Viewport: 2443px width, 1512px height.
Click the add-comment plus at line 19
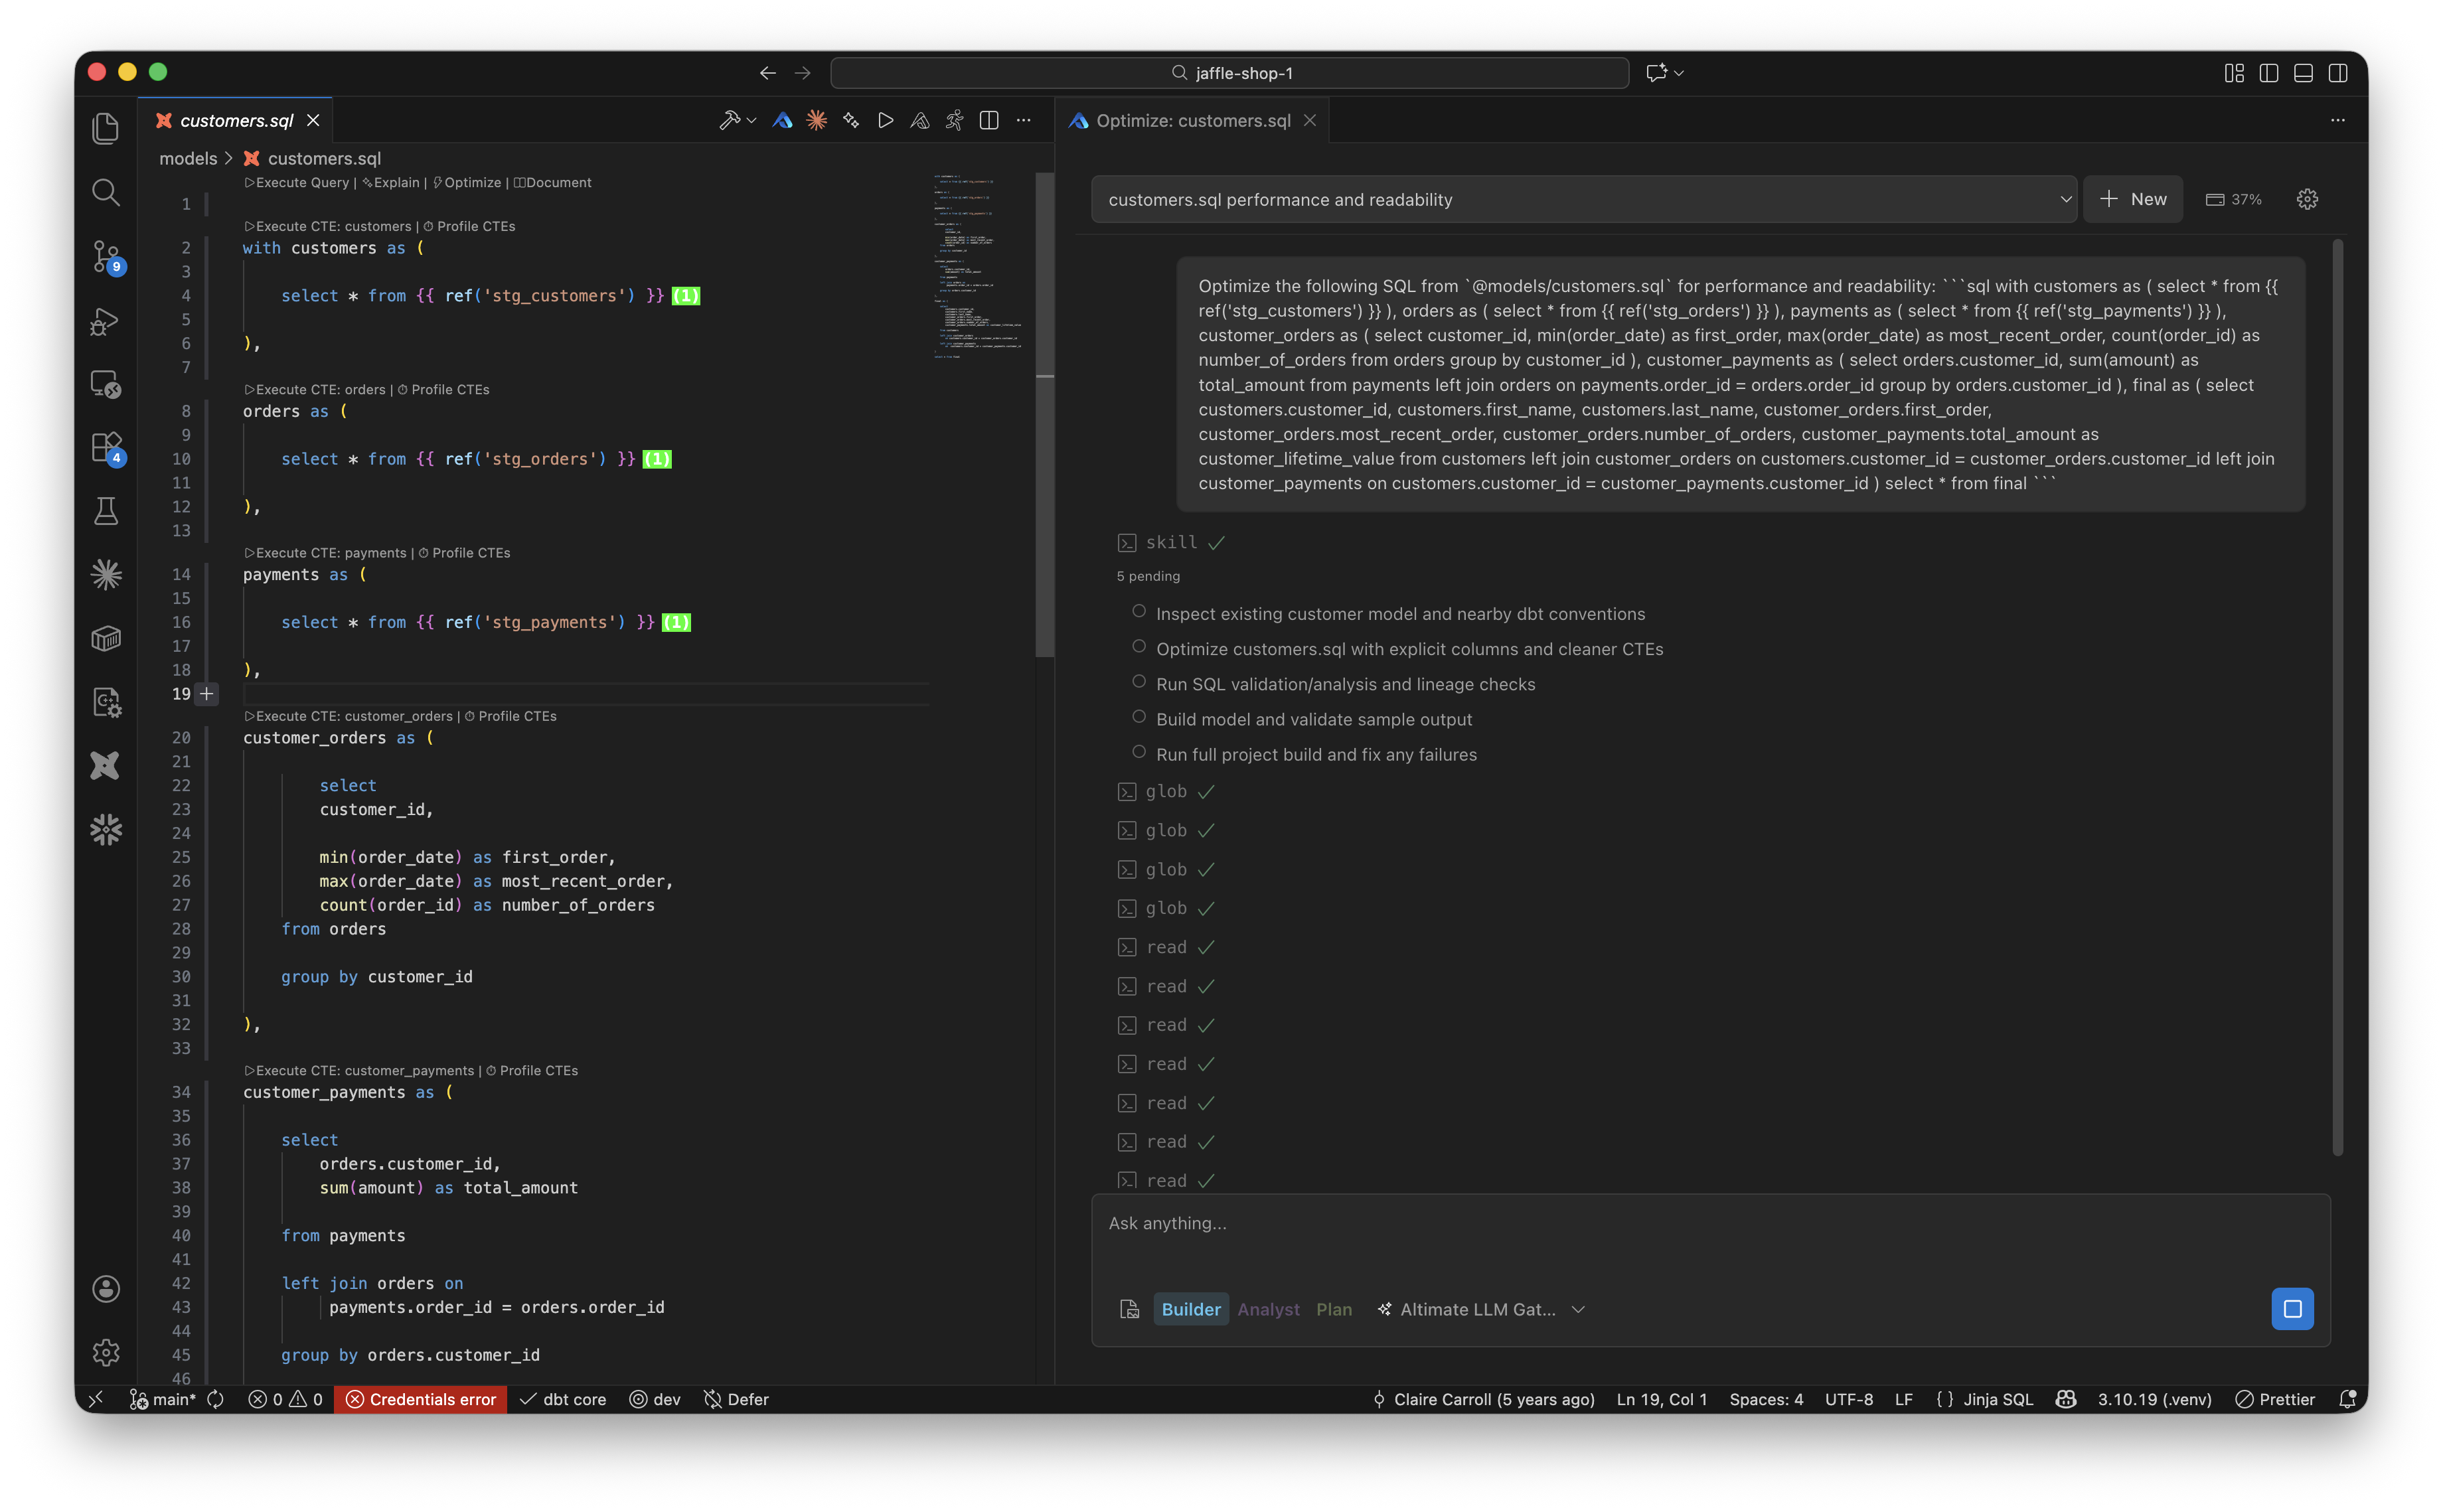tap(207, 693)
